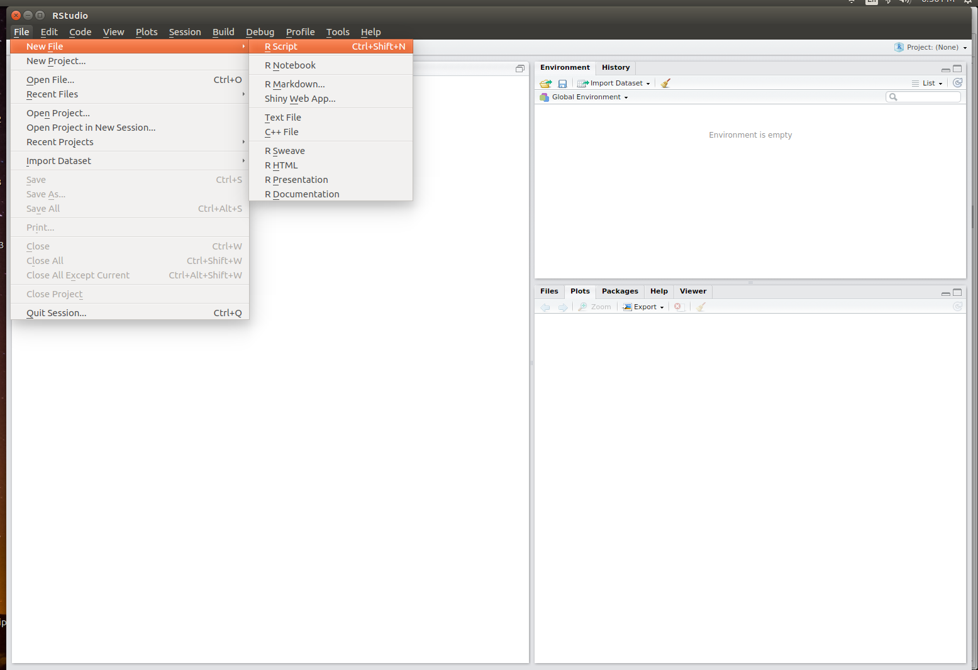Maximize the Plots pane
The height and width of the screenshot is (670, 978).
(957, 292)
